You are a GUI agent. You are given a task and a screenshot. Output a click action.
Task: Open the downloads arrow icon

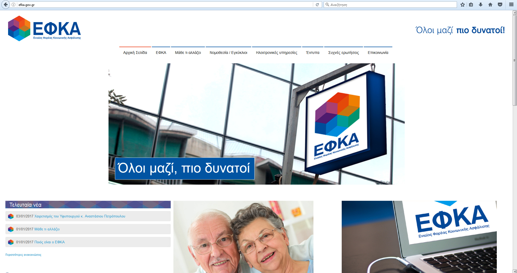click(480, 5)
